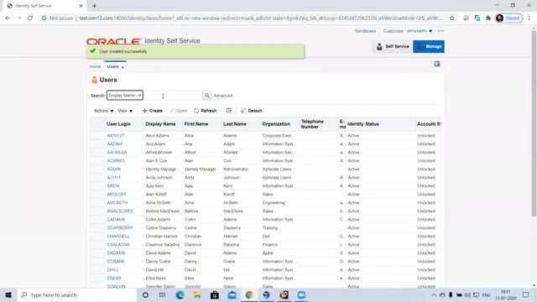Sort by Display Name column header

tap(160, 124)
